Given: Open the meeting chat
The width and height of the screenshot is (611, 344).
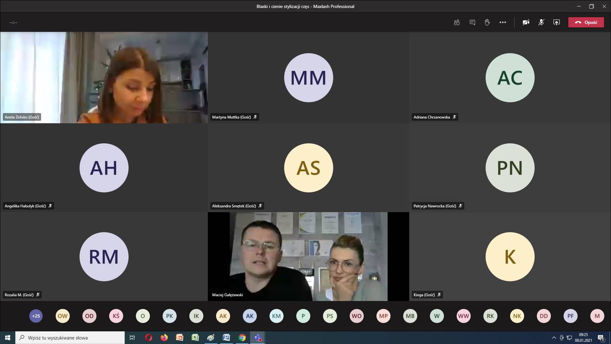Looking at the screenshot, I should pyautogui.click(x=472, y=23).
